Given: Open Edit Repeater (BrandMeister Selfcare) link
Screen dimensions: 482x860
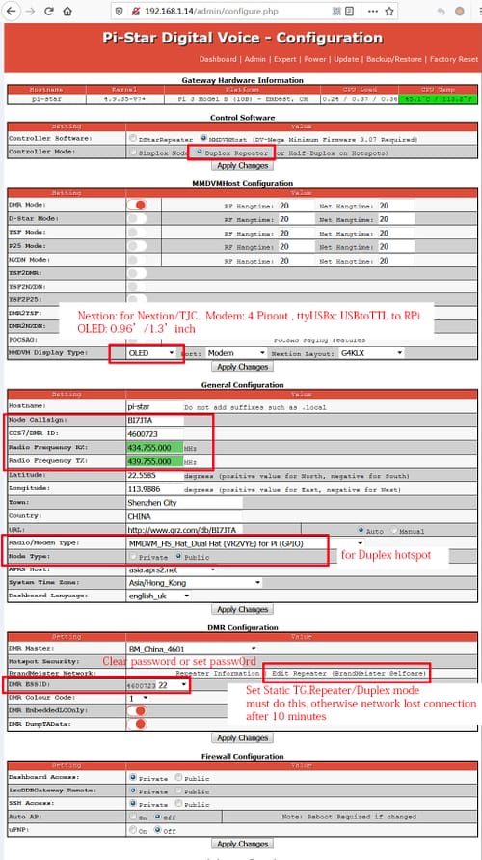Looking at the screenshot, I should (347, 673).
